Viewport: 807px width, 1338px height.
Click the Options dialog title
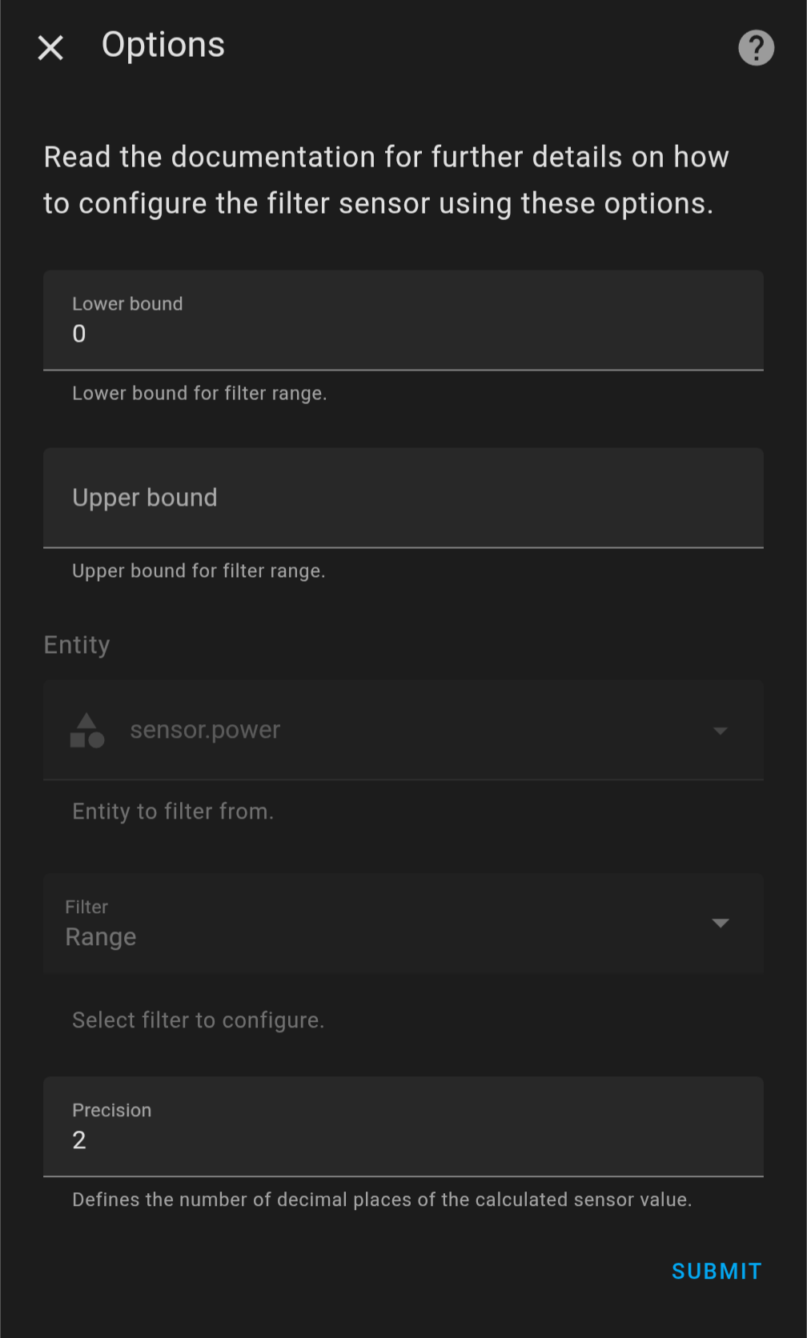click(x=163, y=46)
